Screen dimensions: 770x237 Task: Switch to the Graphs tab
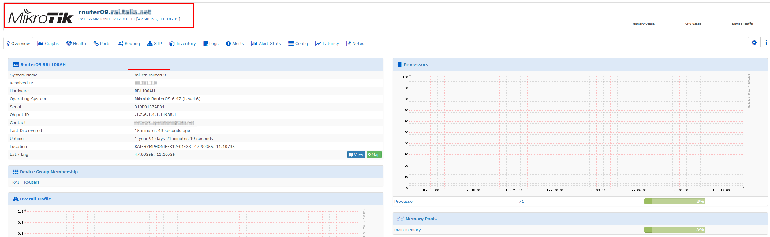(x=48, y=43)
